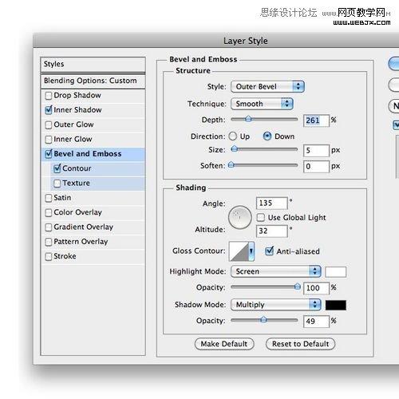This screenshot has height=399, width=399.
Task: Select the Down direction radio button
Action: 267,136
